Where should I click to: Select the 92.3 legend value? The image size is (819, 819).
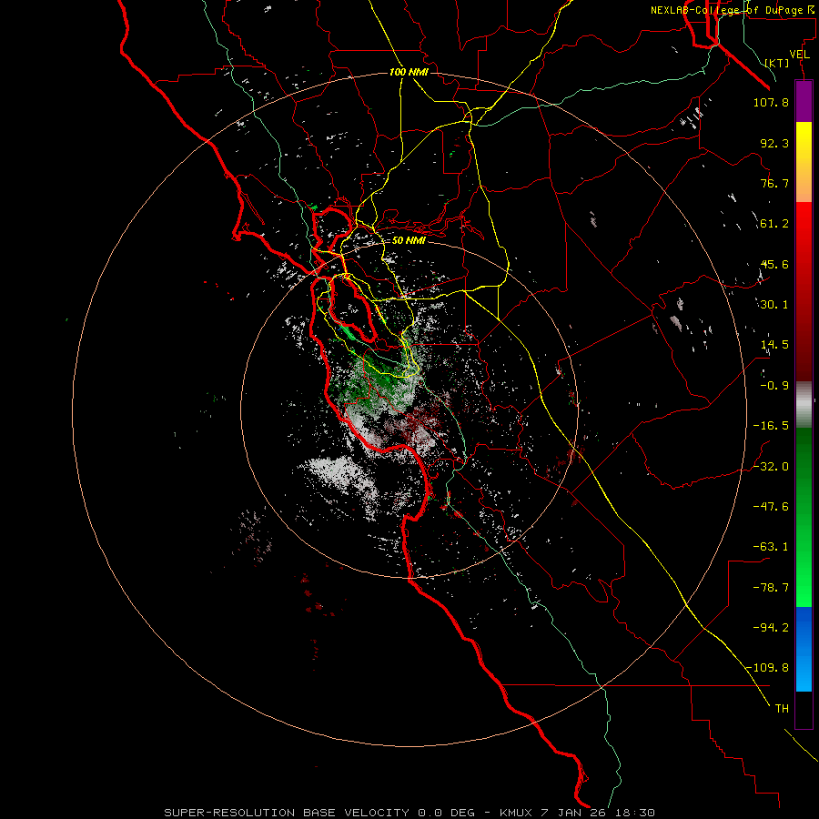(774, 143)
